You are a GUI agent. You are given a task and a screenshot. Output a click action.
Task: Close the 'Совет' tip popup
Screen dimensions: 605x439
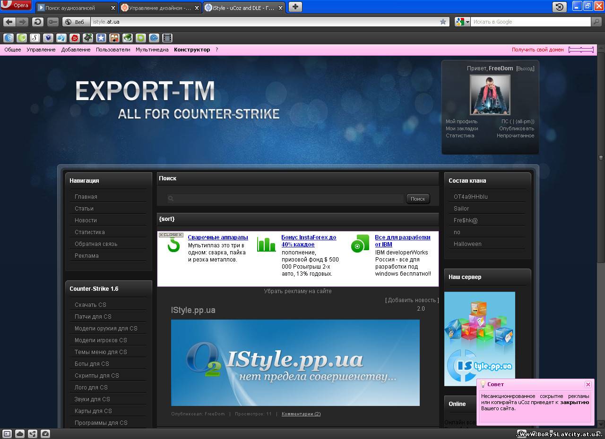(588, 384)
